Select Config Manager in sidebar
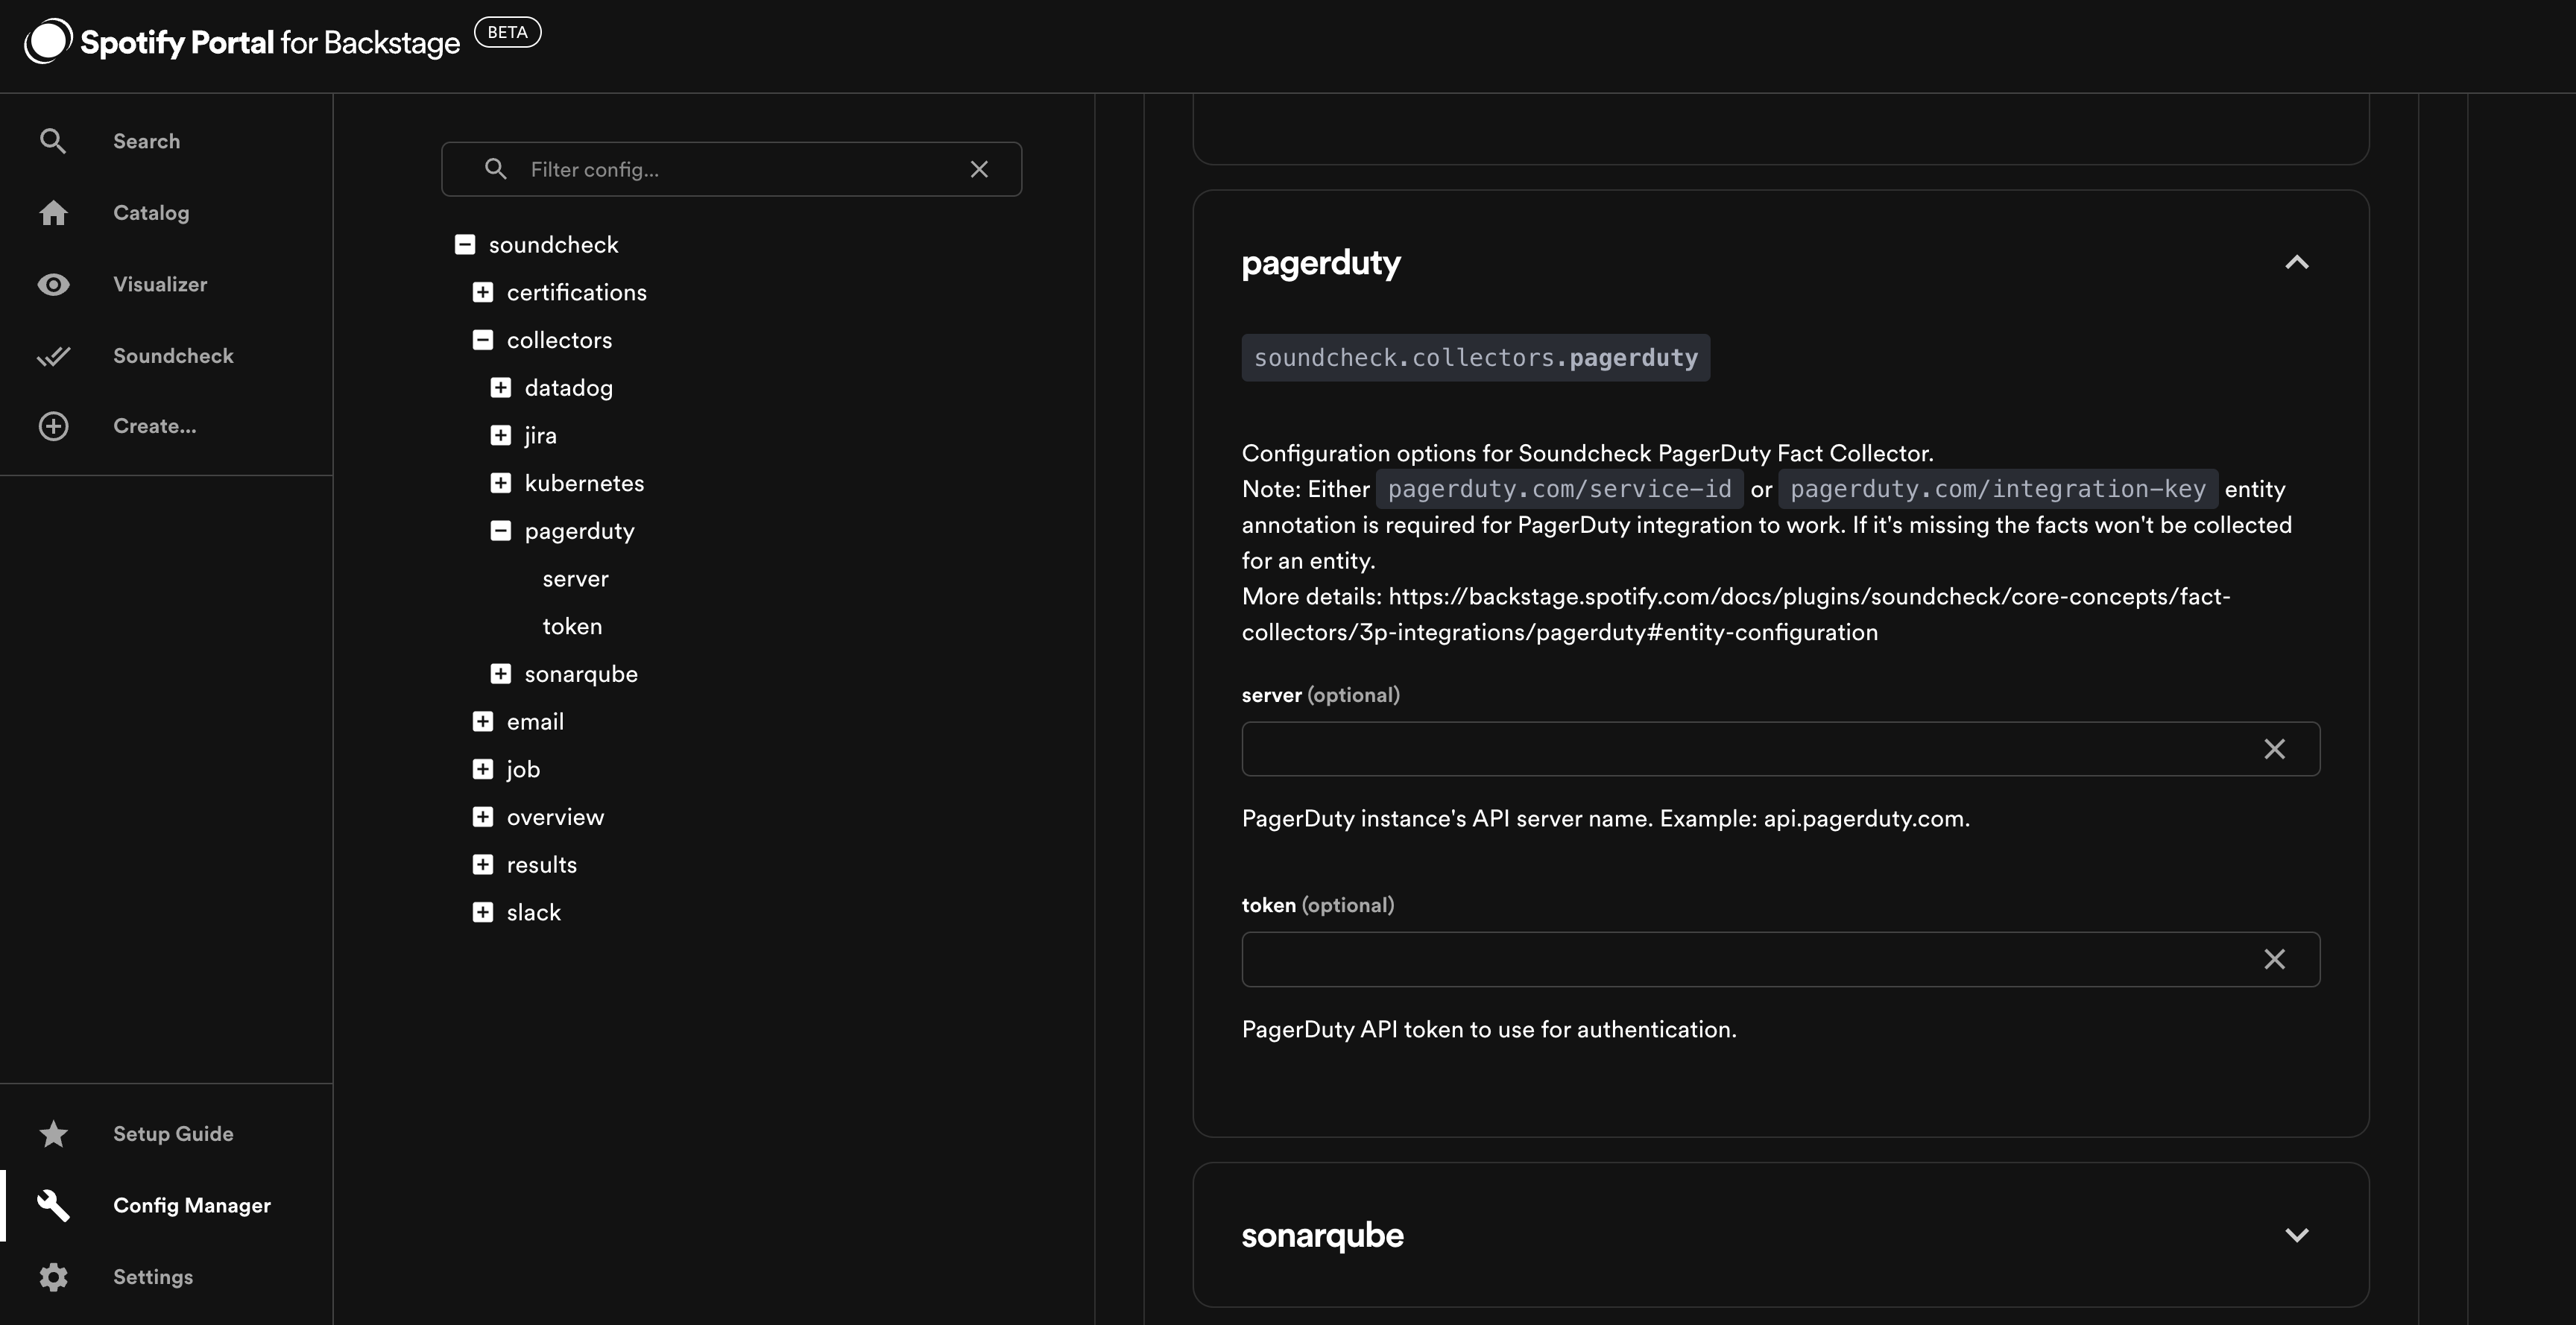 [192, 1205]
